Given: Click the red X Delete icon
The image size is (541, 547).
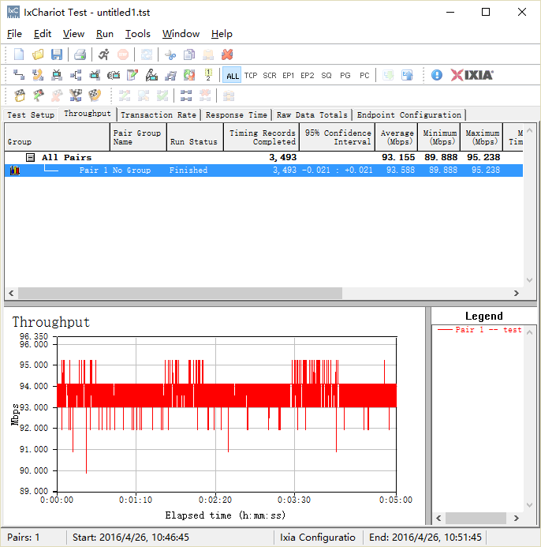Looking at the screenshot, I should pos(227,54).
